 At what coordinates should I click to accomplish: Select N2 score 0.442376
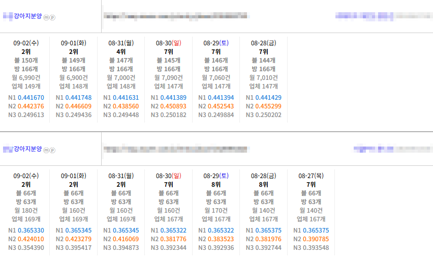(31, 106)
